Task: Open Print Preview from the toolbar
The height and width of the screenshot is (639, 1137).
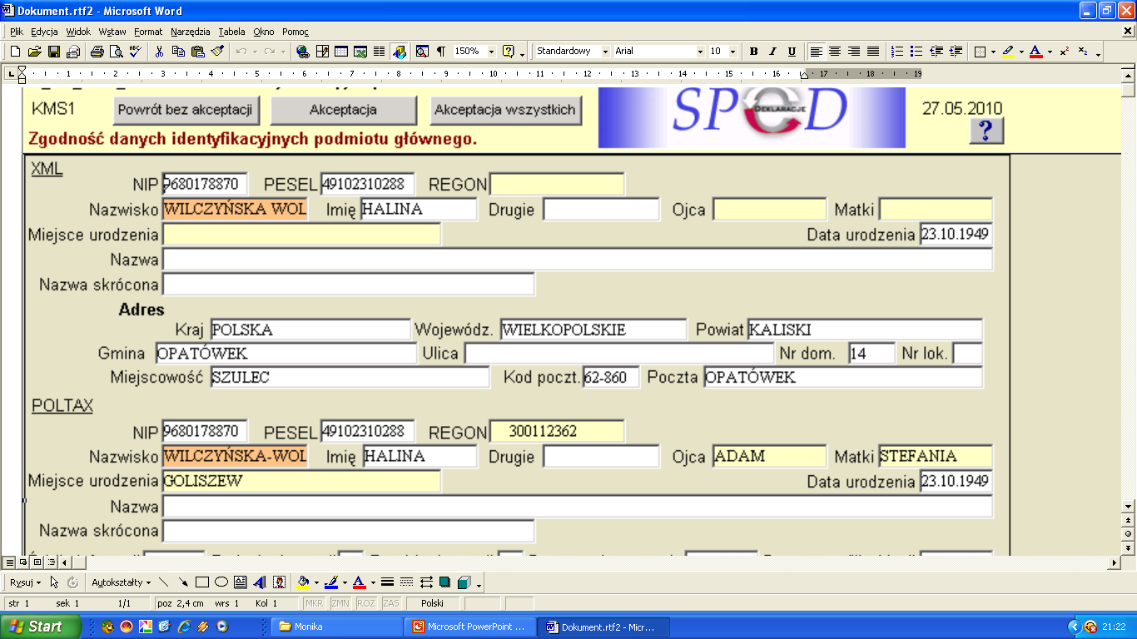Action: coord(117,52)
